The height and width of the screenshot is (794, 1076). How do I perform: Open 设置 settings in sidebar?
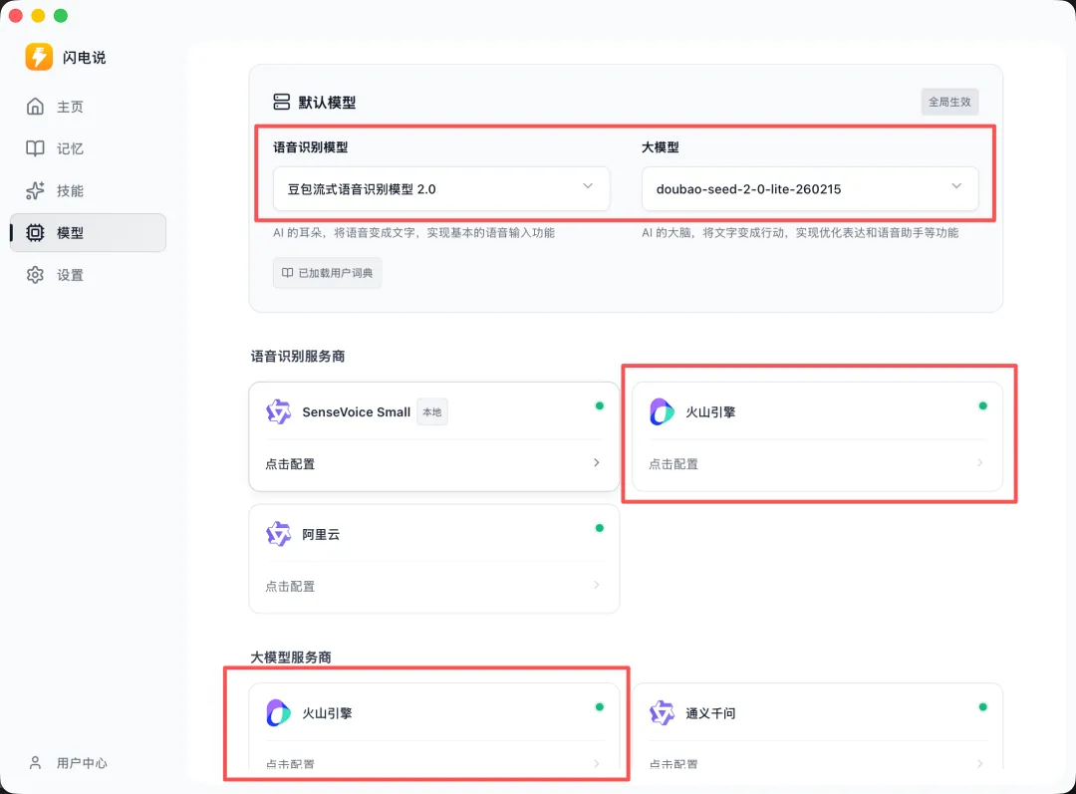tap(88, 275)
